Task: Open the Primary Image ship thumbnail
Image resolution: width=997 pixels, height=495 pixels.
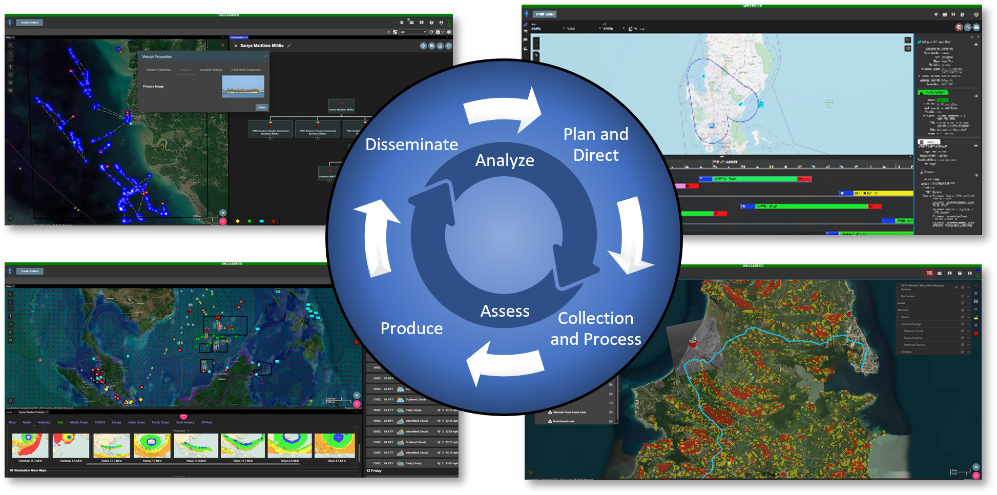Action: [x=243, y=87]
